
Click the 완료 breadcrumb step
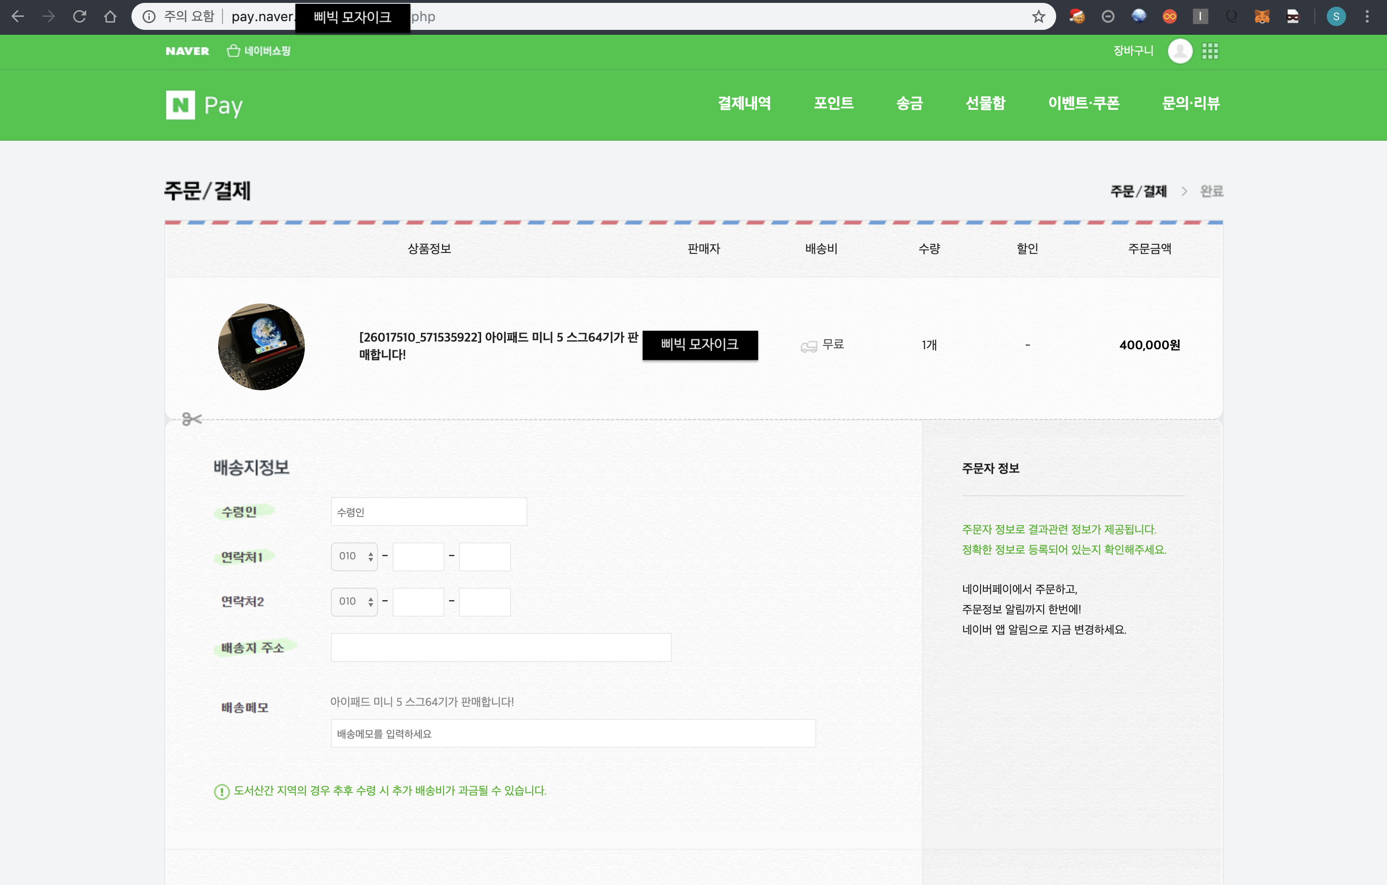1211,191
